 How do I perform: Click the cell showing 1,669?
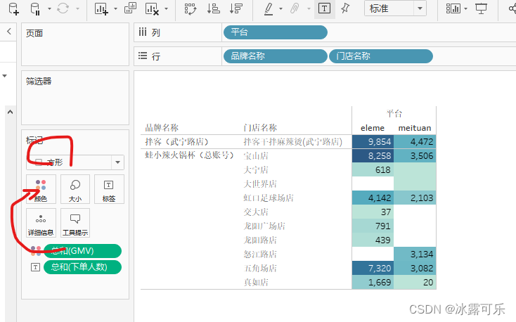coord(373,282)
